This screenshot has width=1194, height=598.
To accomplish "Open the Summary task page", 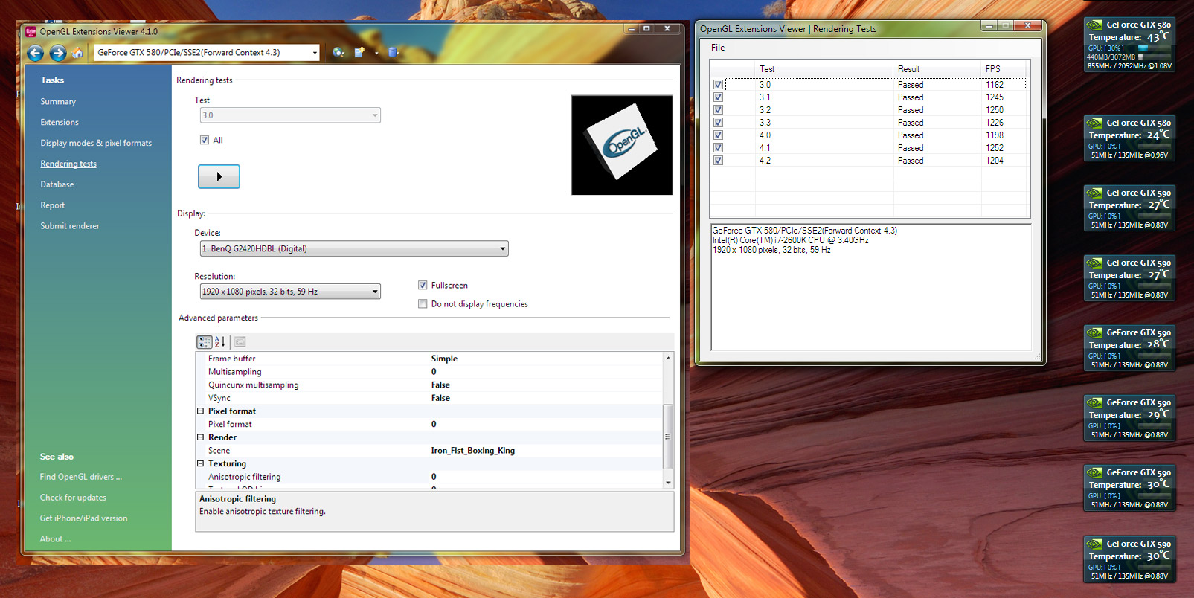I will tap(58, 102).
